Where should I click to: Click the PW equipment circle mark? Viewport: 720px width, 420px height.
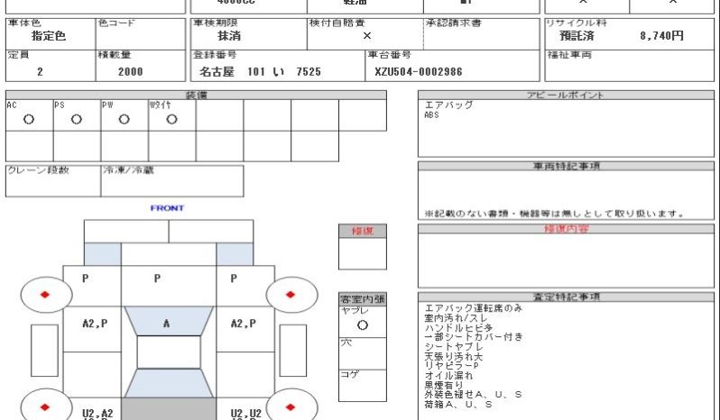(124, 120)
